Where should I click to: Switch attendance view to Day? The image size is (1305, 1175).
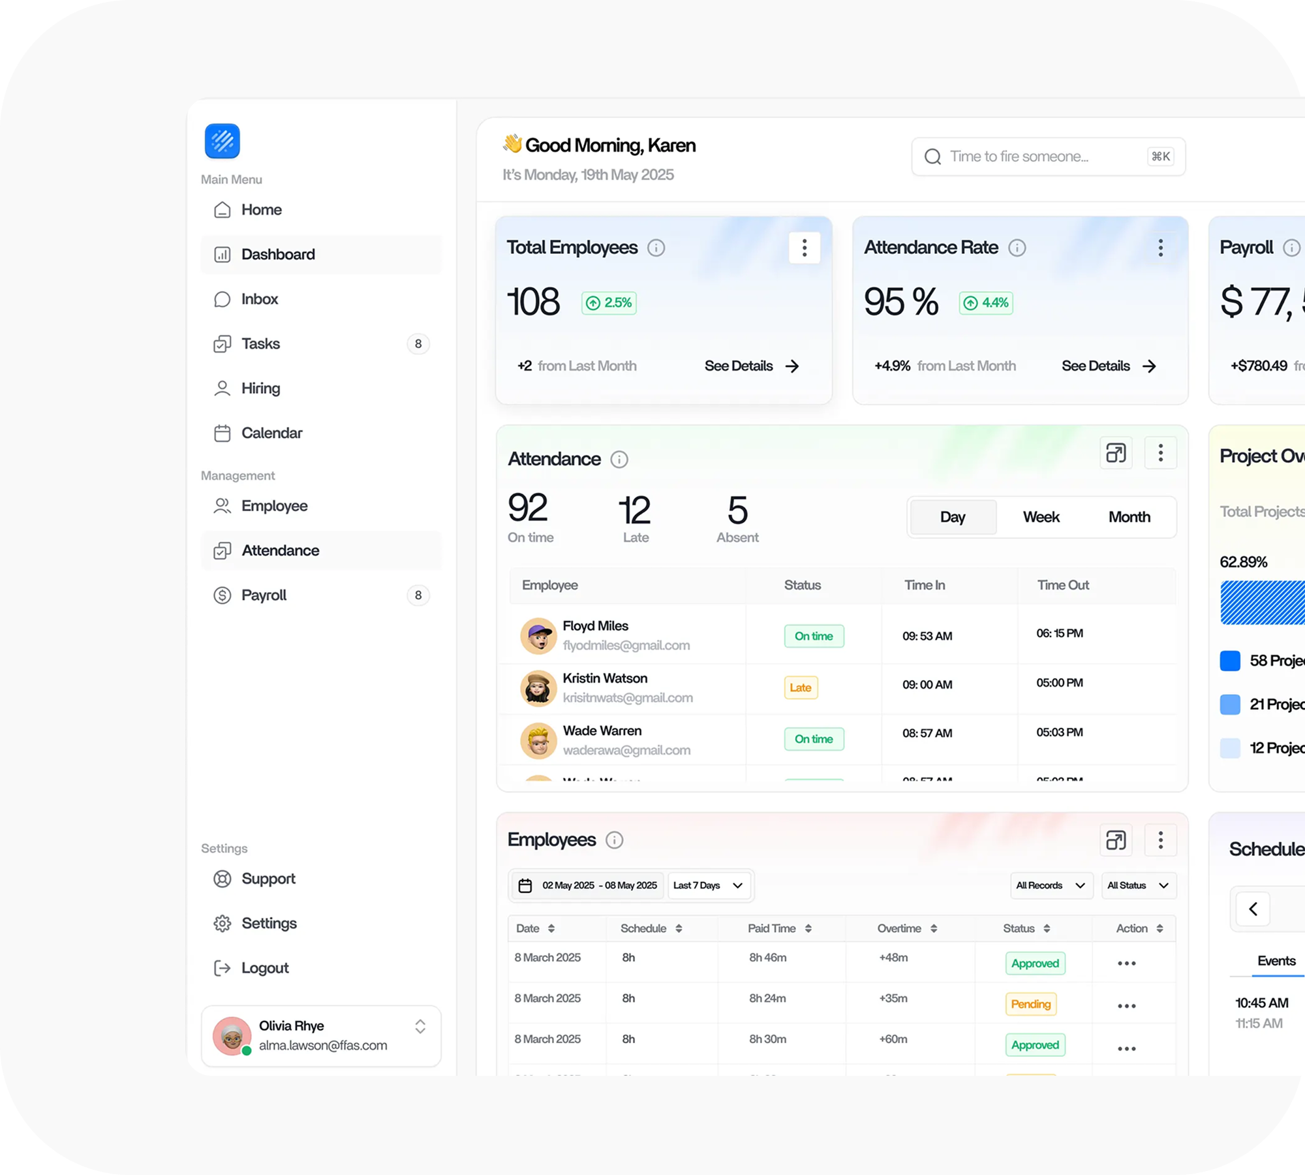[953, 517]
